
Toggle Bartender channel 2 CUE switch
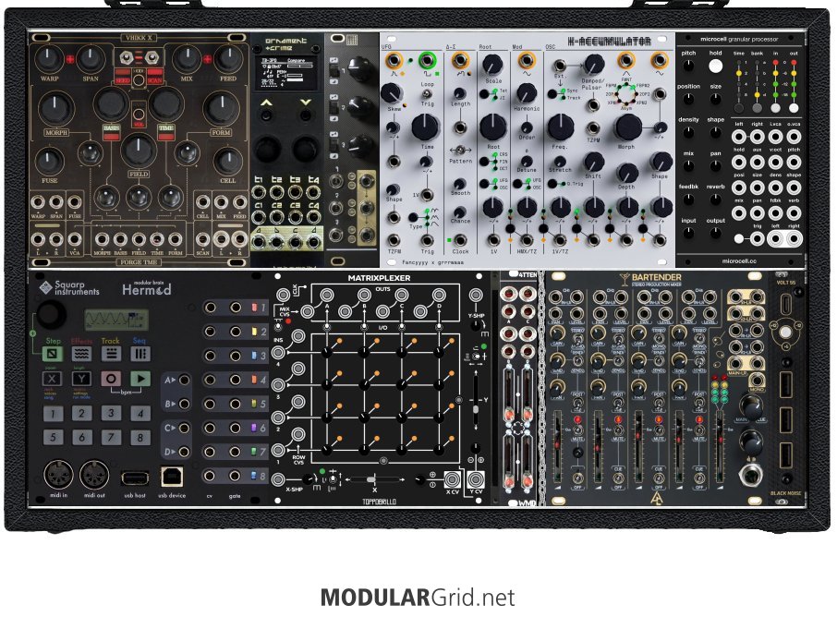click(618, 478)
